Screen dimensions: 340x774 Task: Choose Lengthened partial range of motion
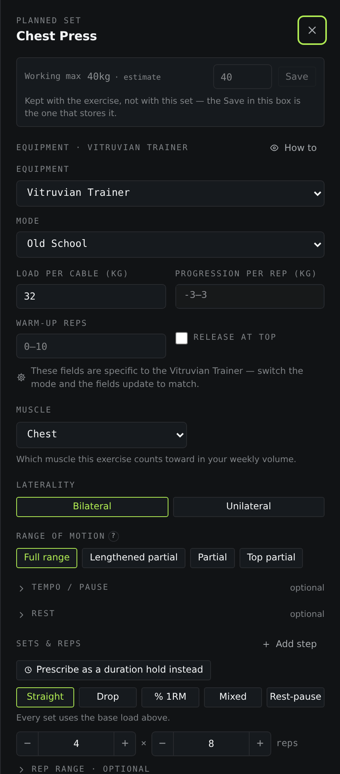(134, 558)
